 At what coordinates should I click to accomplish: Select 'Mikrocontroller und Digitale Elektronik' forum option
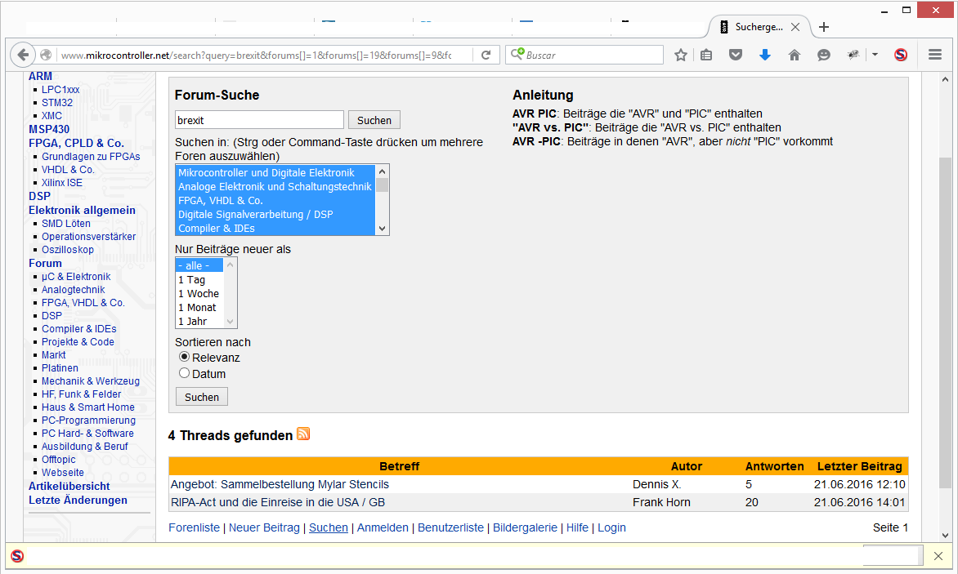coord(275,172)
